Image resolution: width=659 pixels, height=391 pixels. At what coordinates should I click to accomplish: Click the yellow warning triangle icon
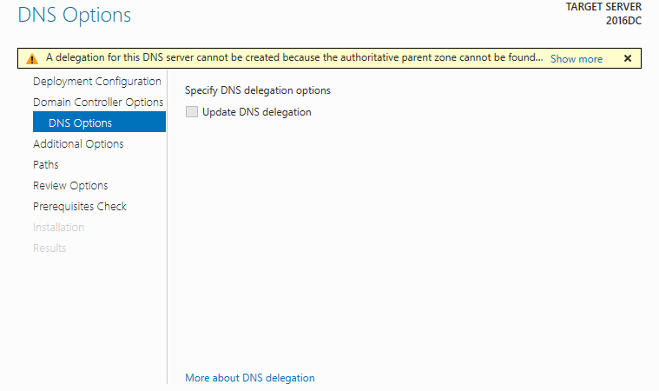coord(32,58)
